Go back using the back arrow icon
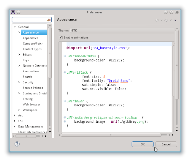Screen dimensions: 190x161 pyautogui.click(x=157, y=20)
